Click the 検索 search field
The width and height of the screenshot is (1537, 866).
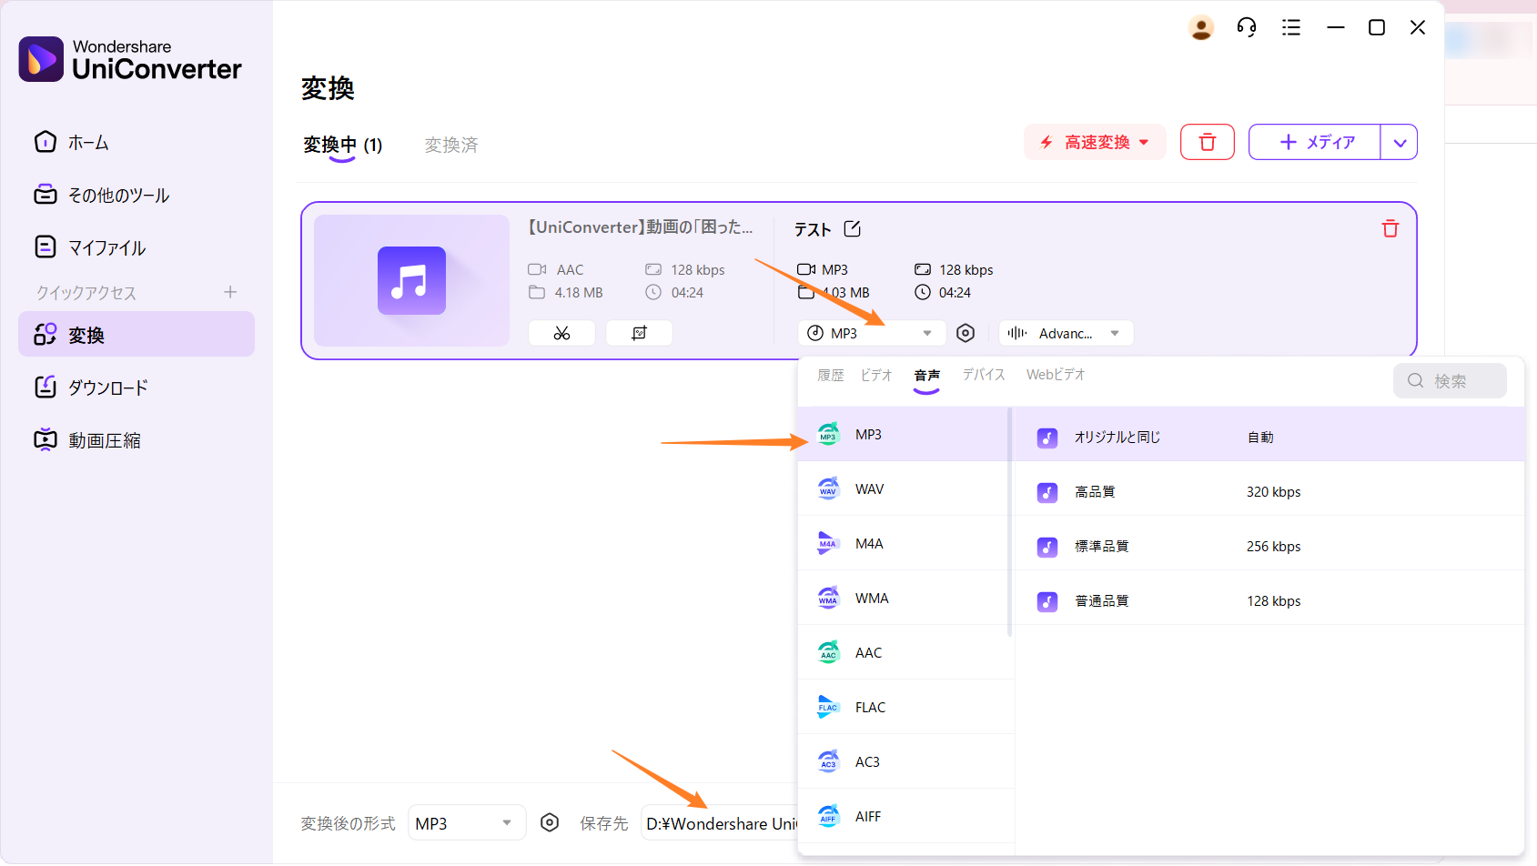tap(1450, 380)
